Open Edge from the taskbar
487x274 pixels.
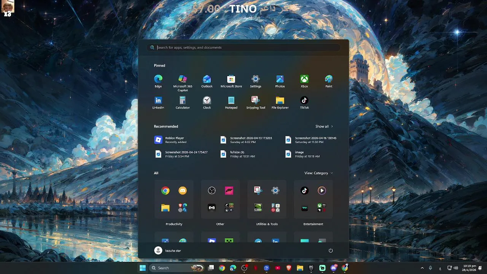pos(233,268)
